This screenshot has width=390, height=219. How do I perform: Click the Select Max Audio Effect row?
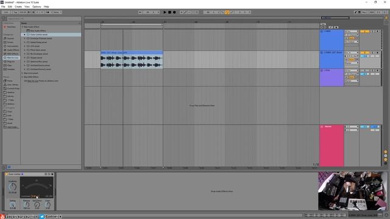coord(51,31)
